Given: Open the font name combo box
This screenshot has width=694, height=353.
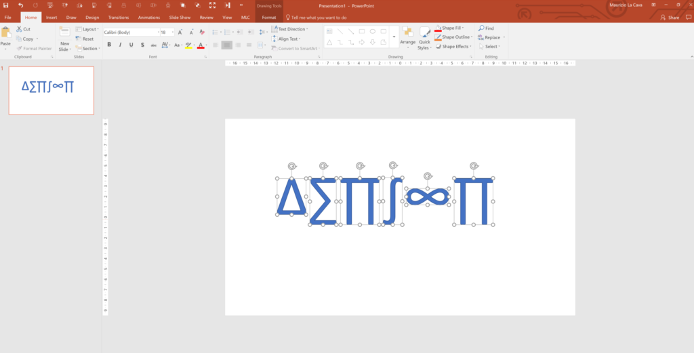Looking at the screenshot, I should (131, 33).
